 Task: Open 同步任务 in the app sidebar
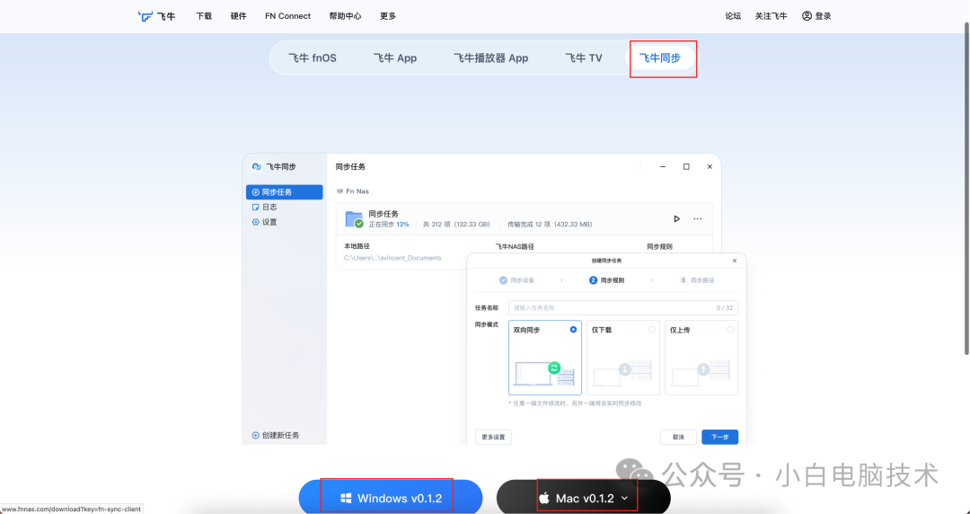[285, 192]
